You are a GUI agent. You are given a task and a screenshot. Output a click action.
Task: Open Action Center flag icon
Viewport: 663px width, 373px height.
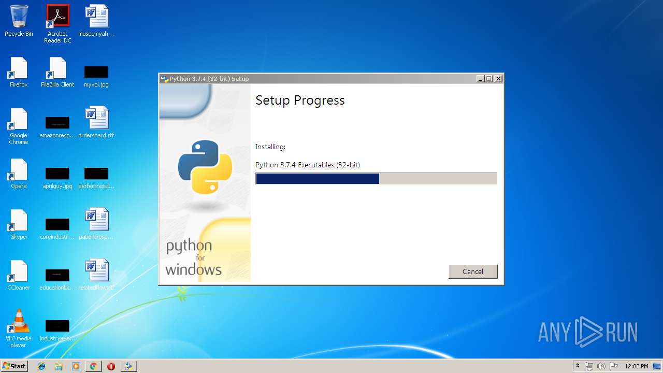pyautogui.click(x=614, y=366)
